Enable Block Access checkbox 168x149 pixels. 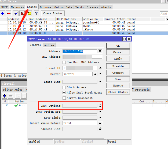(64, 87)
